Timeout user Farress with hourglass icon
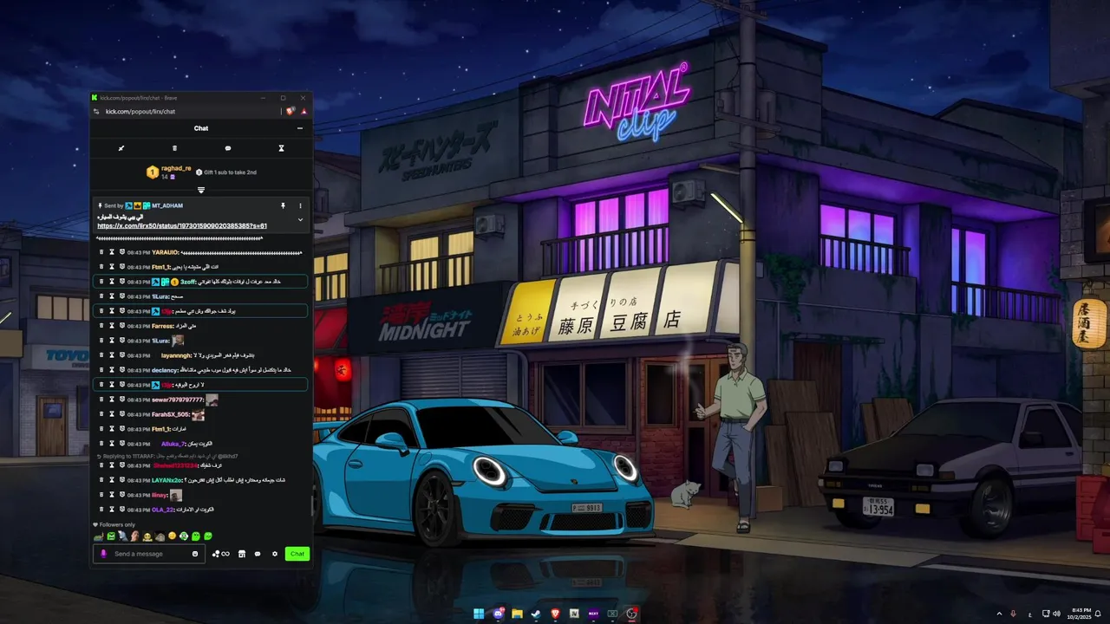Viewport: 1110px width, 624px height. pos(111,326)
